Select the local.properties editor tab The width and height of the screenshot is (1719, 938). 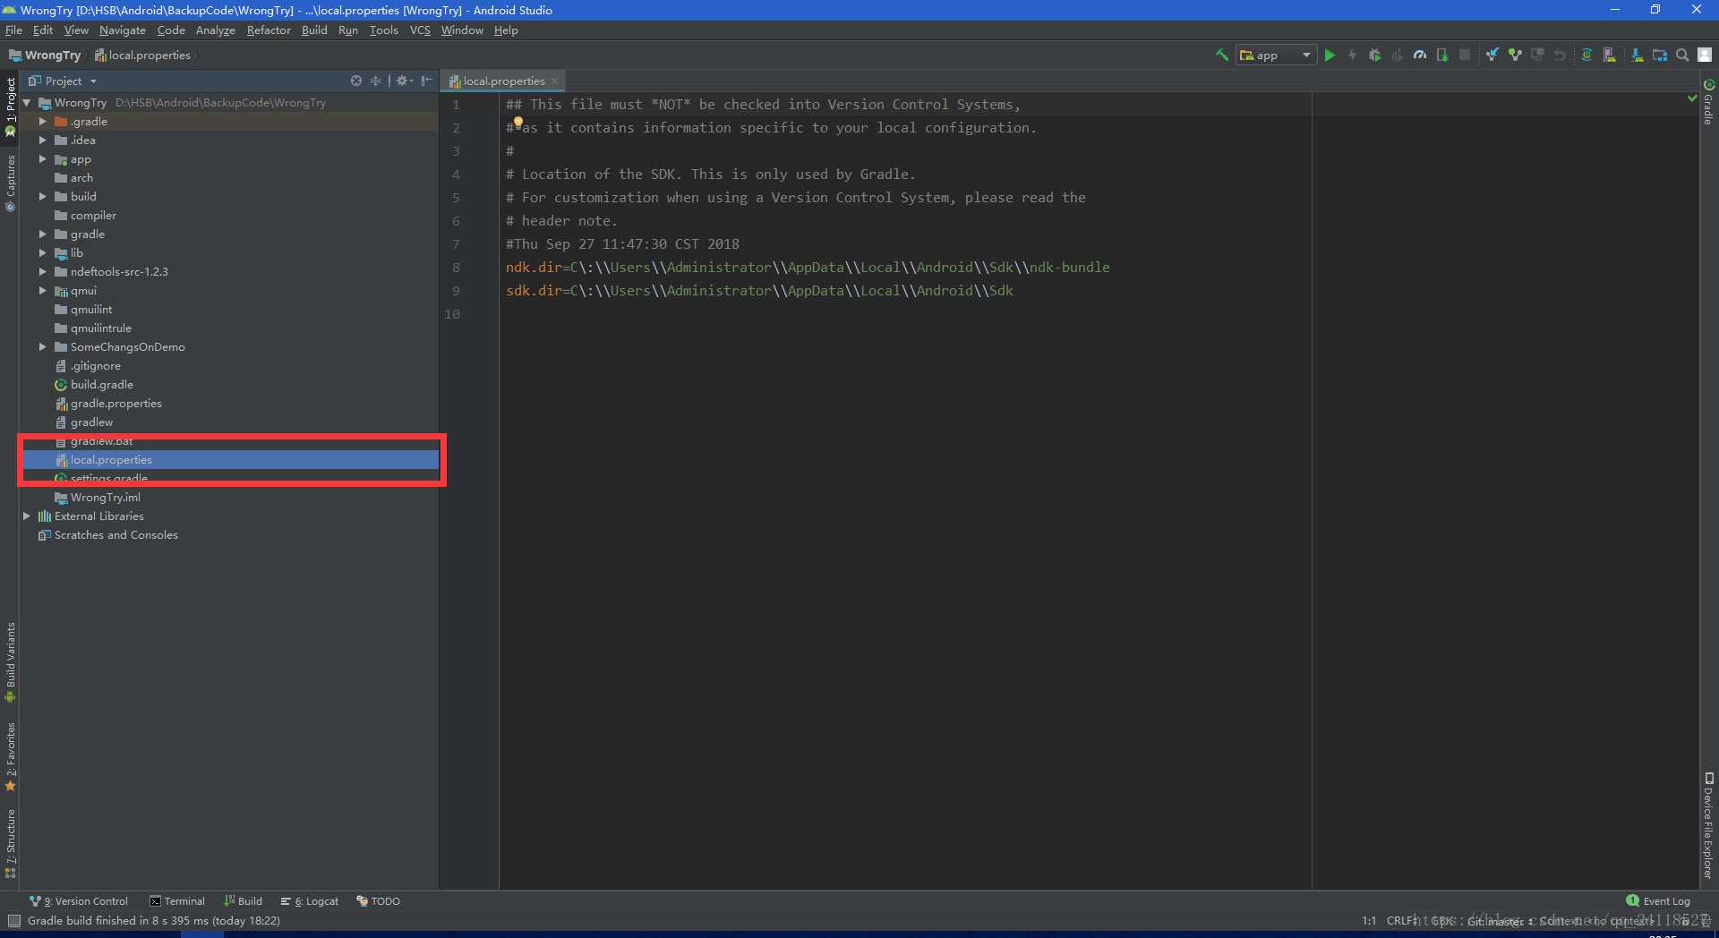click(x=503, y=81)
